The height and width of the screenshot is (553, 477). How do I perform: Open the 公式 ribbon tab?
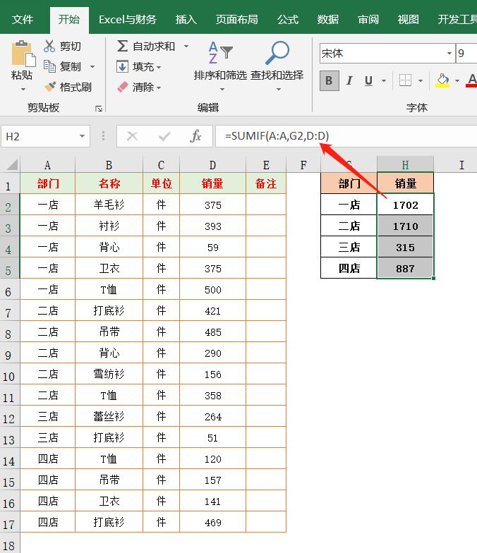(287, 20)
